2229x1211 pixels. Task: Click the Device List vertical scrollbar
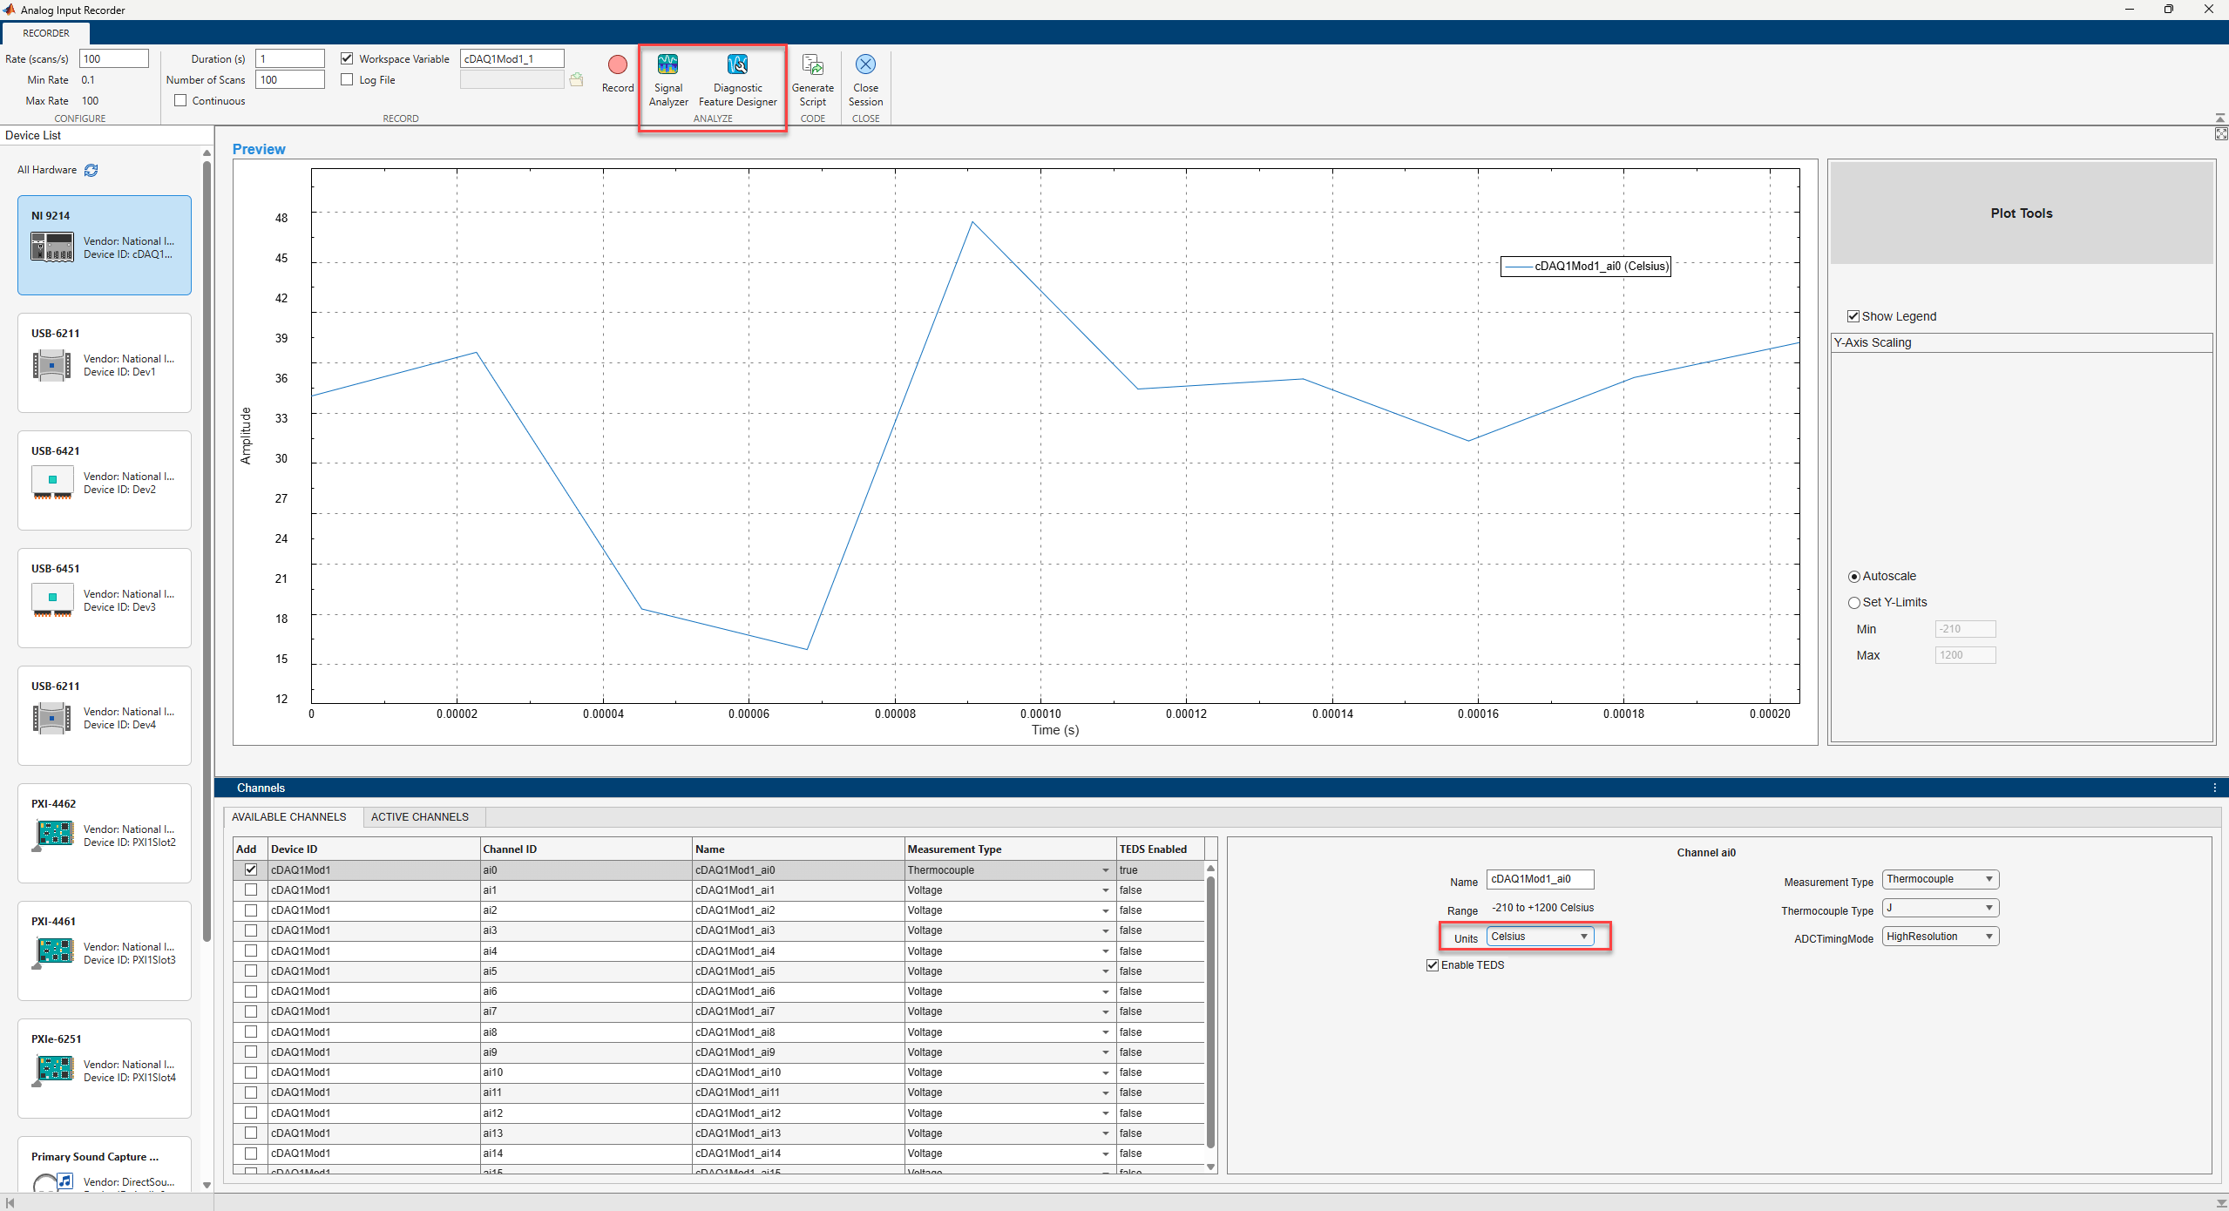[x=207, y=551]
